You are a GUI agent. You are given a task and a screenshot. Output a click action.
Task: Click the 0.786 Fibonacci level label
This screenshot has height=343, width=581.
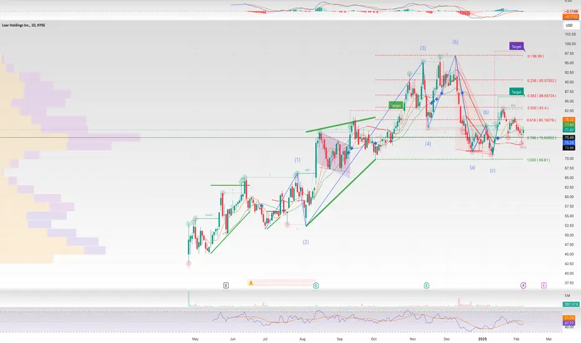click(541, 138)
